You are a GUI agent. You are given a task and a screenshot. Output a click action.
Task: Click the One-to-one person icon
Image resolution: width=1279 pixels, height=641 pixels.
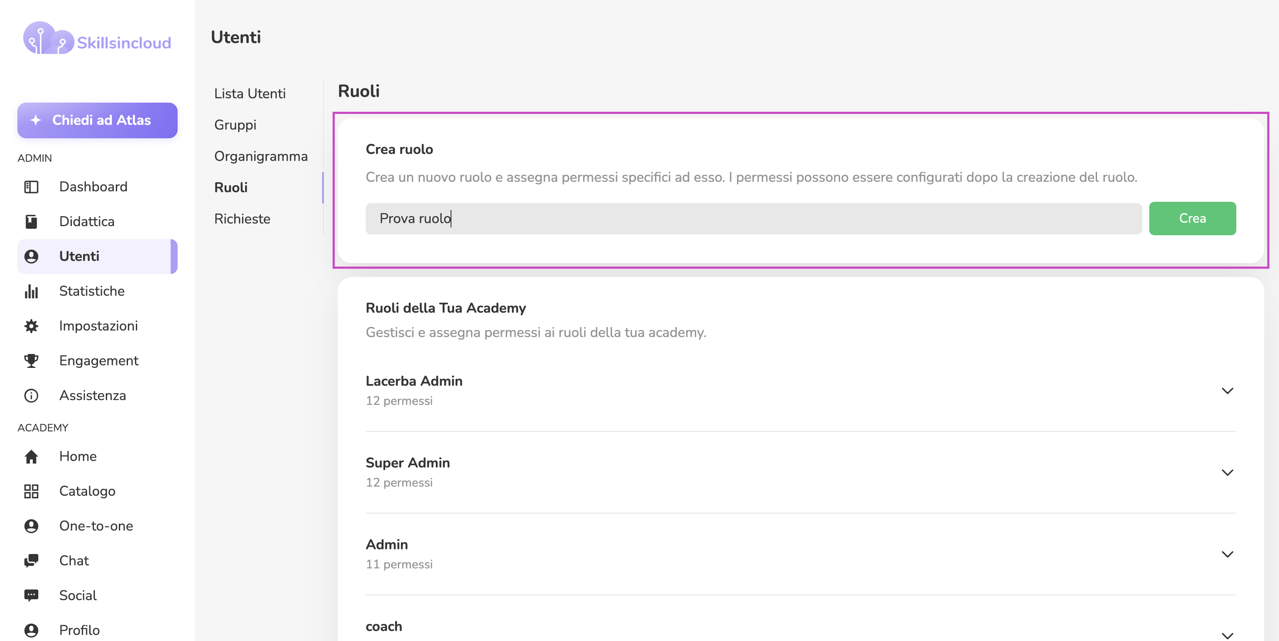(x=31, y=526)
